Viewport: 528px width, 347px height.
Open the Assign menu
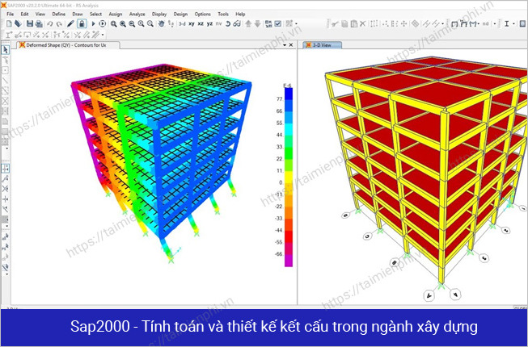116,14
